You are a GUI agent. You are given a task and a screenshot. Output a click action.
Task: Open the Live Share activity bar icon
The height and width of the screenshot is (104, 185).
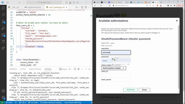point(3,48)
